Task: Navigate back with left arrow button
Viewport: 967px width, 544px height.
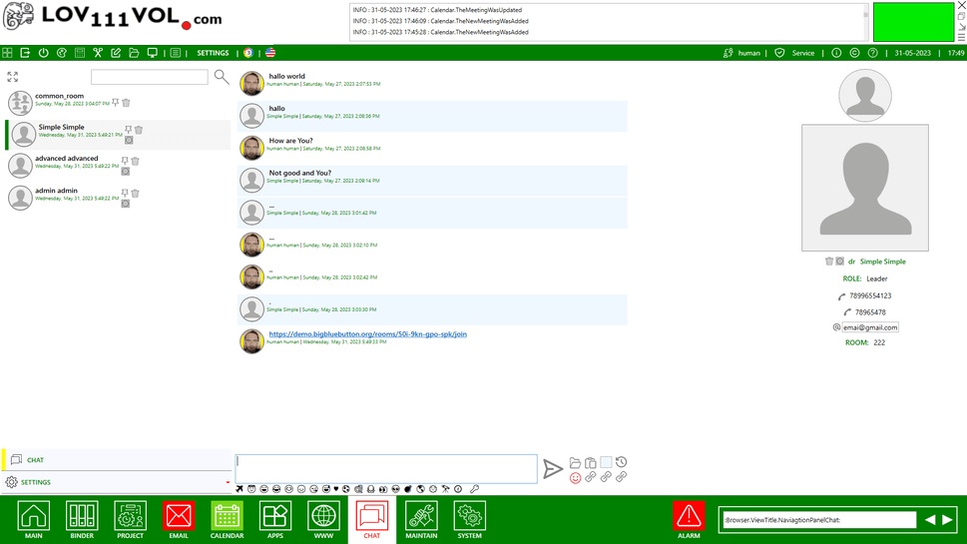Action: [x=930, y=520]
